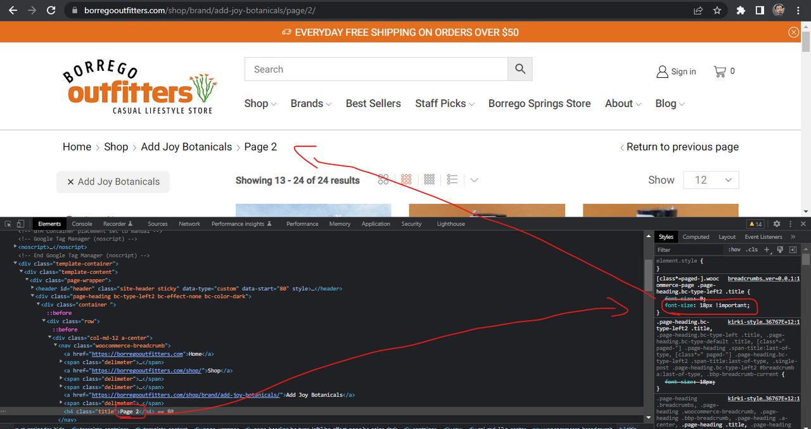
Task: Open the share page icon in address bar
Action: pyautogui.click(x=698, y=10)
